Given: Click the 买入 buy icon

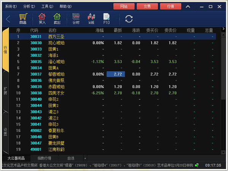Looking at the screenshot, I should [42, 19].
